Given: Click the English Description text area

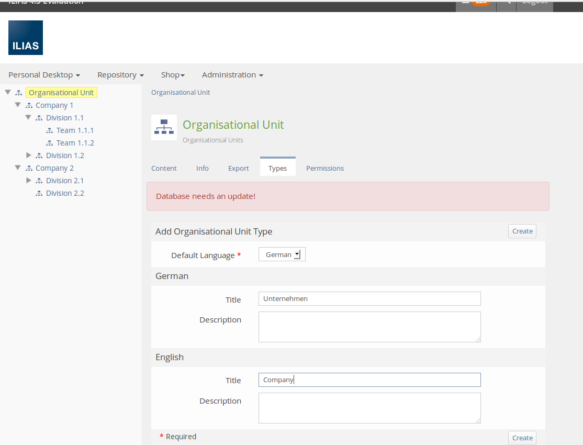Looking at the screenshot, I should click(369, 408).
